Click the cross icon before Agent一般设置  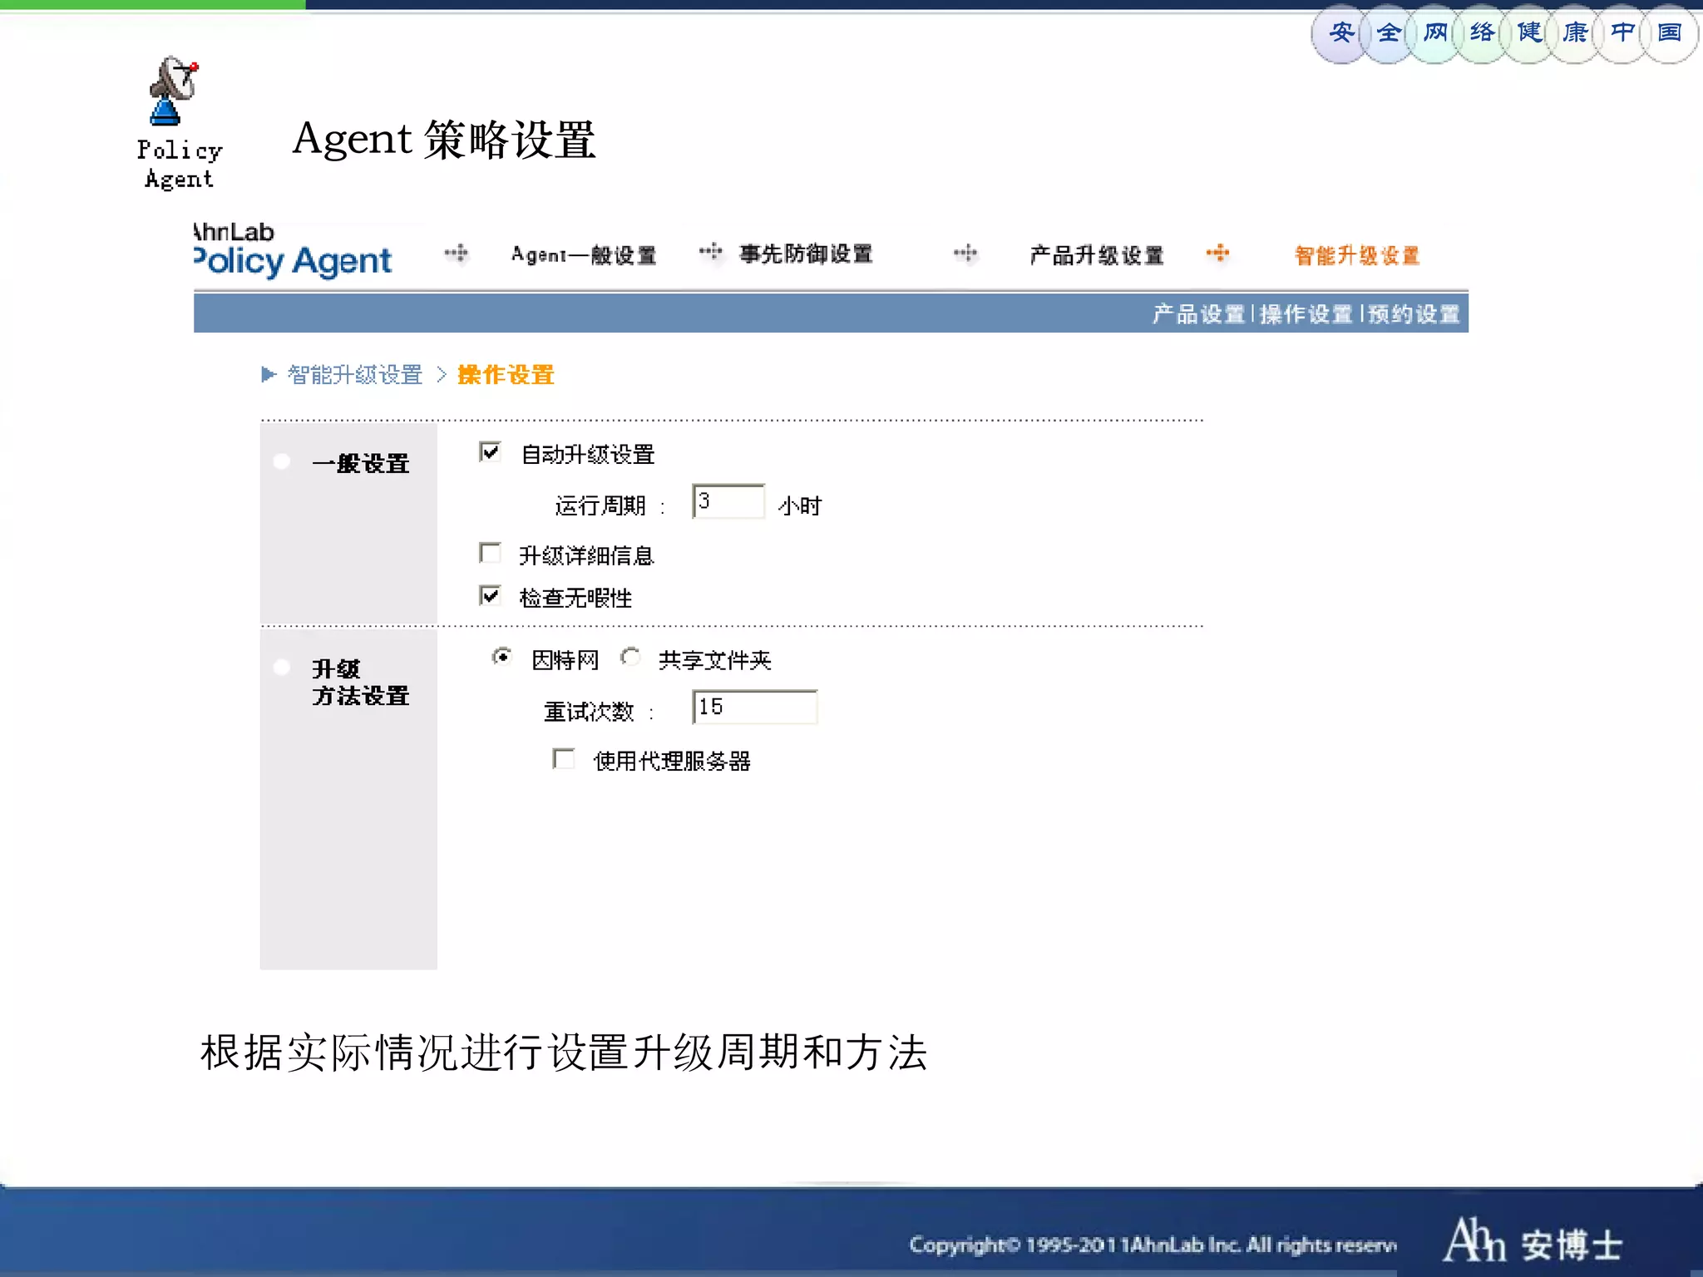(x=457, y=253)
